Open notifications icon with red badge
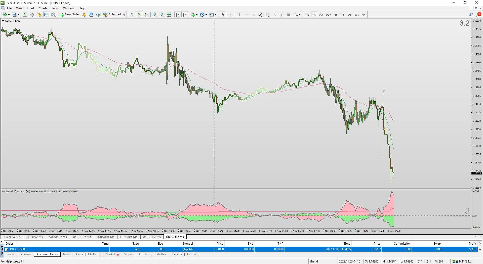 point(478,14)
